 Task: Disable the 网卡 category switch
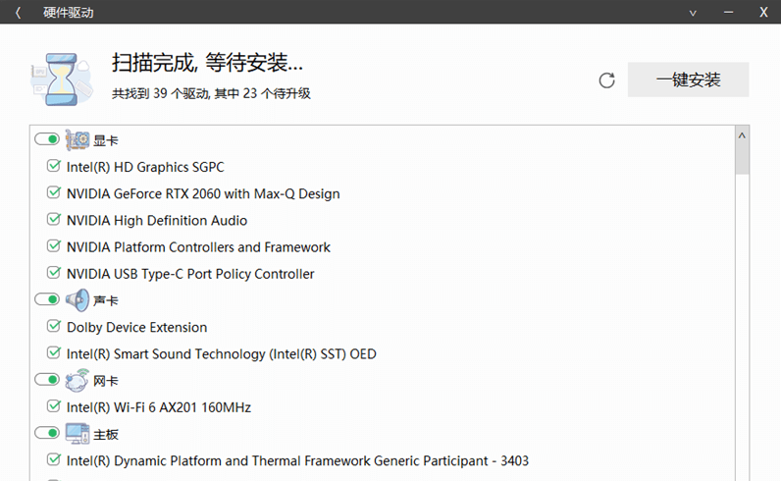click(x=46, y=380)
